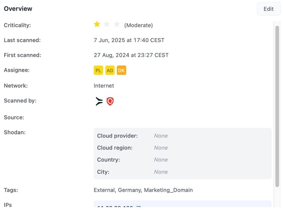
Task: Click the first yellow criticality star
Action: click(x=97, y=24)
